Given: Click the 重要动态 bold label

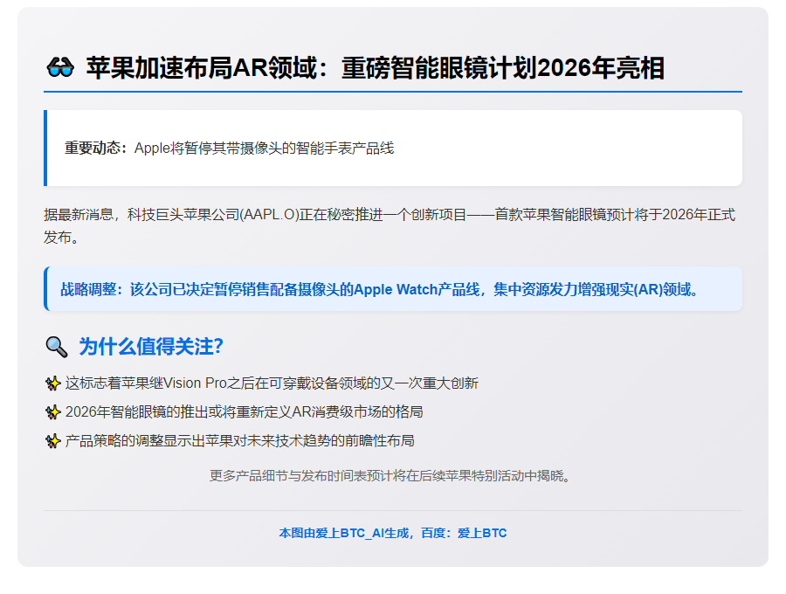Looking at the screenshot, I should tap(96, 148).
